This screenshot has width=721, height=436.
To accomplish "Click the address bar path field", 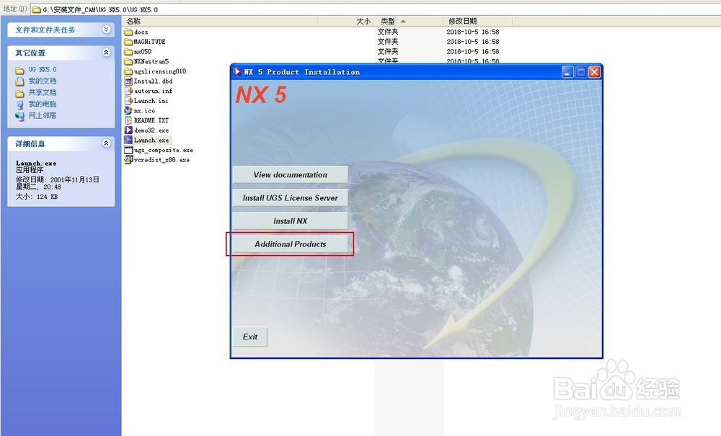I will click(375, 9).
